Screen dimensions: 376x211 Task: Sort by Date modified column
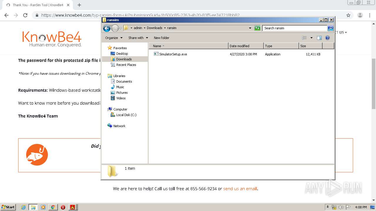[246, 46]
